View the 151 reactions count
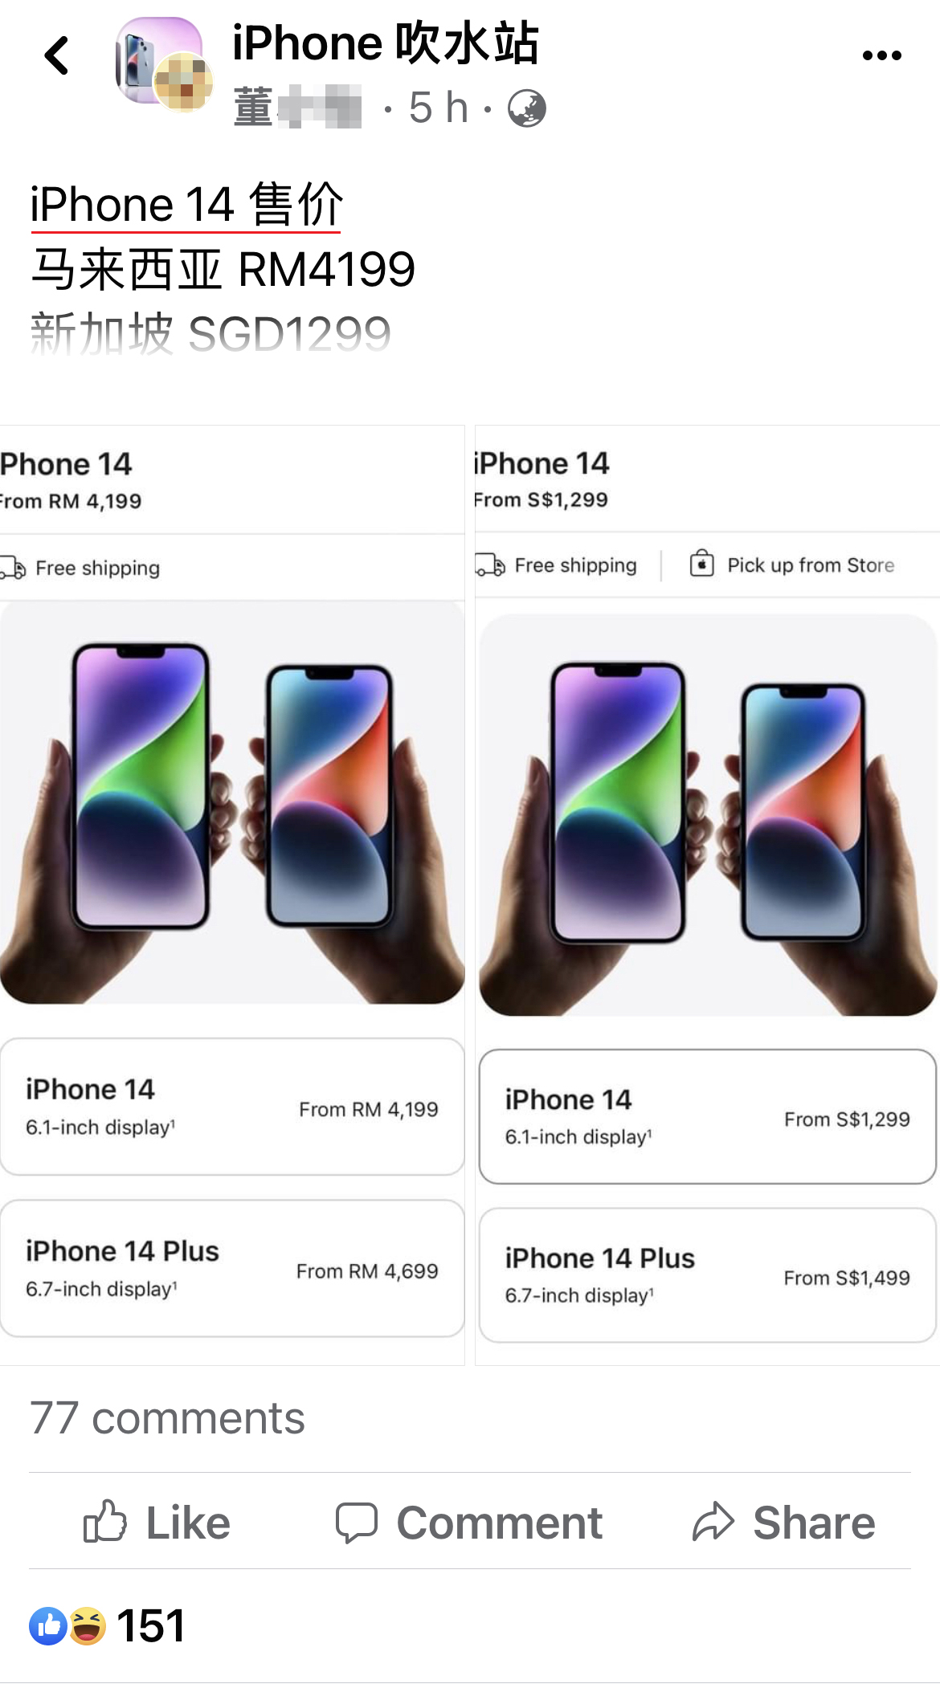 point(151,1626)
